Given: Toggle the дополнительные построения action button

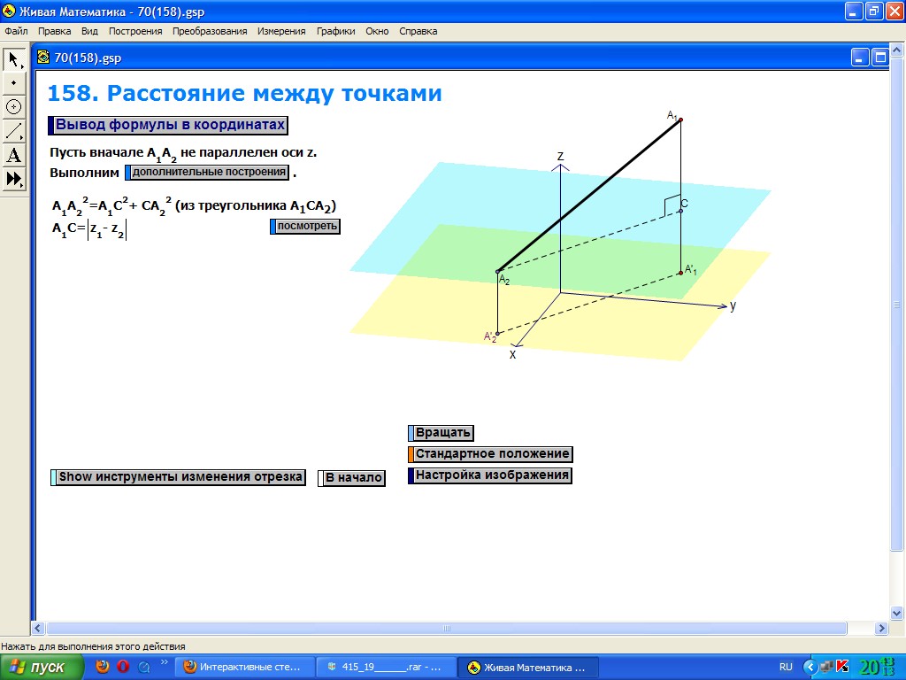Looking at the screenshot, I should (x=208, y=172).
